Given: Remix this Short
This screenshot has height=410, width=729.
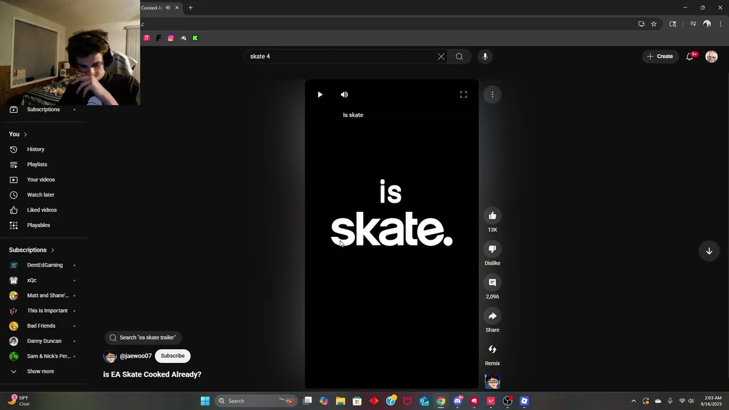Looking at the screenshot, I should pyautogui.click(x=493, y=349).
